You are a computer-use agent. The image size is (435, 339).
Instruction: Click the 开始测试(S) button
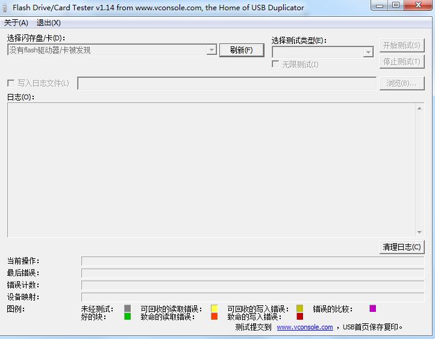point(402,45)
